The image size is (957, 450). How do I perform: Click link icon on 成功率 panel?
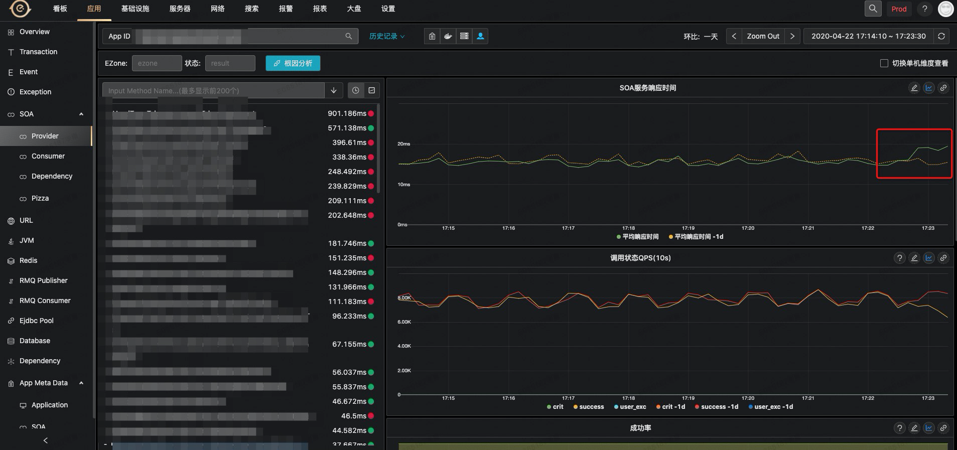point(943,428)
